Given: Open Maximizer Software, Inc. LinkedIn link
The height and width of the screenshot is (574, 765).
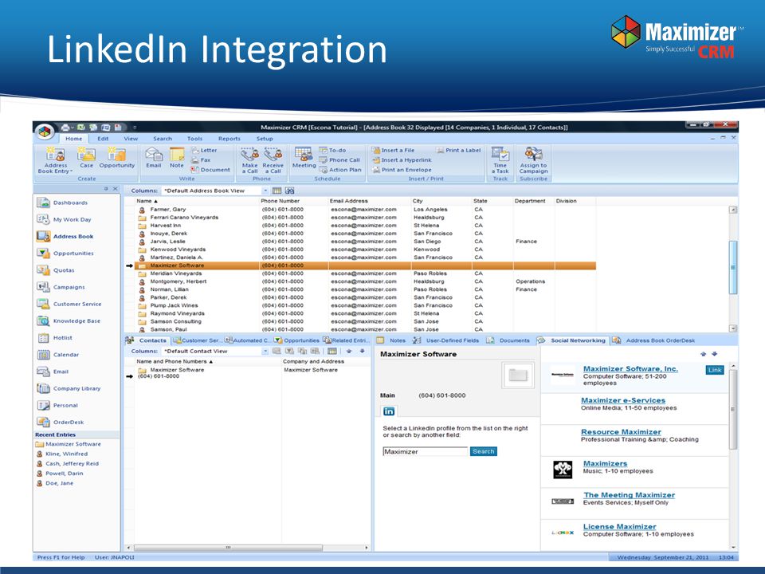Looking at the screenshot, I should pos(630,369).
